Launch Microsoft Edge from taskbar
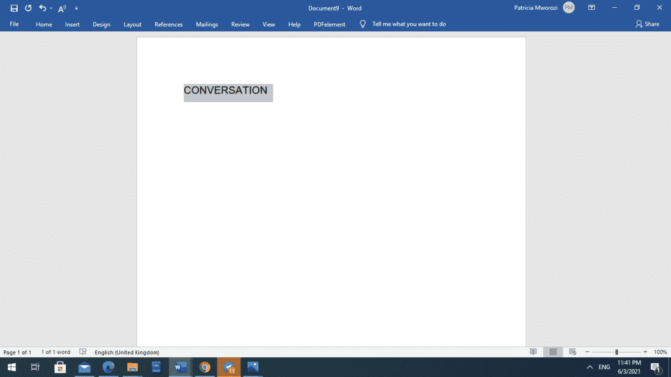 click(x=107, y=367)
